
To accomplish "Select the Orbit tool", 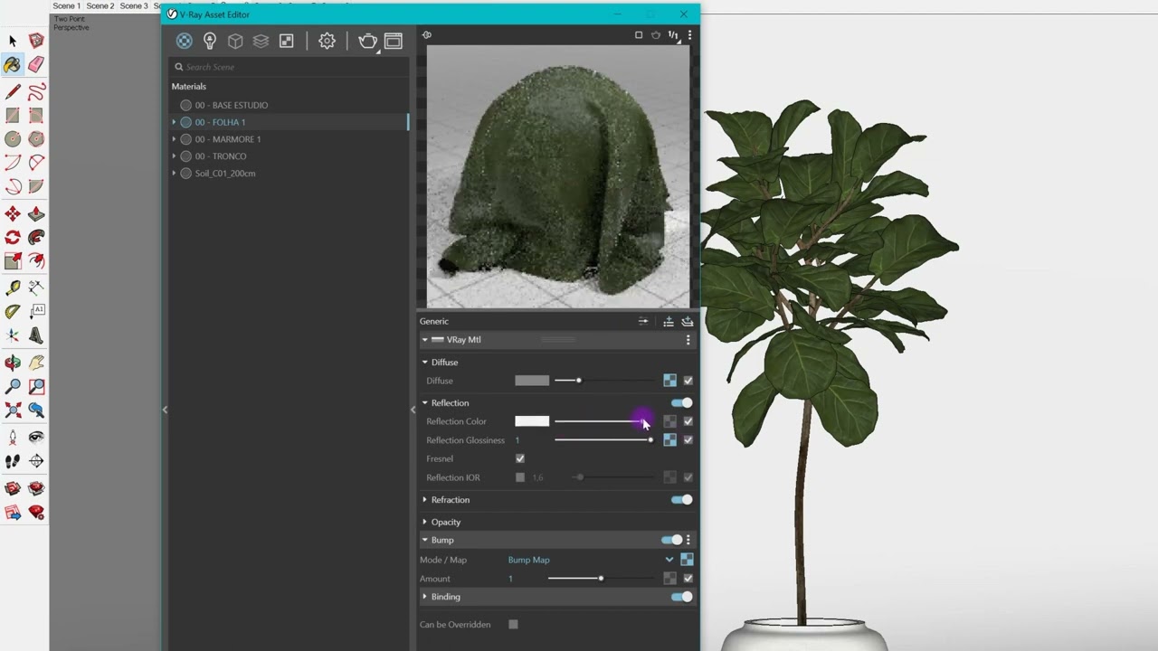I will tap(13, 363).
